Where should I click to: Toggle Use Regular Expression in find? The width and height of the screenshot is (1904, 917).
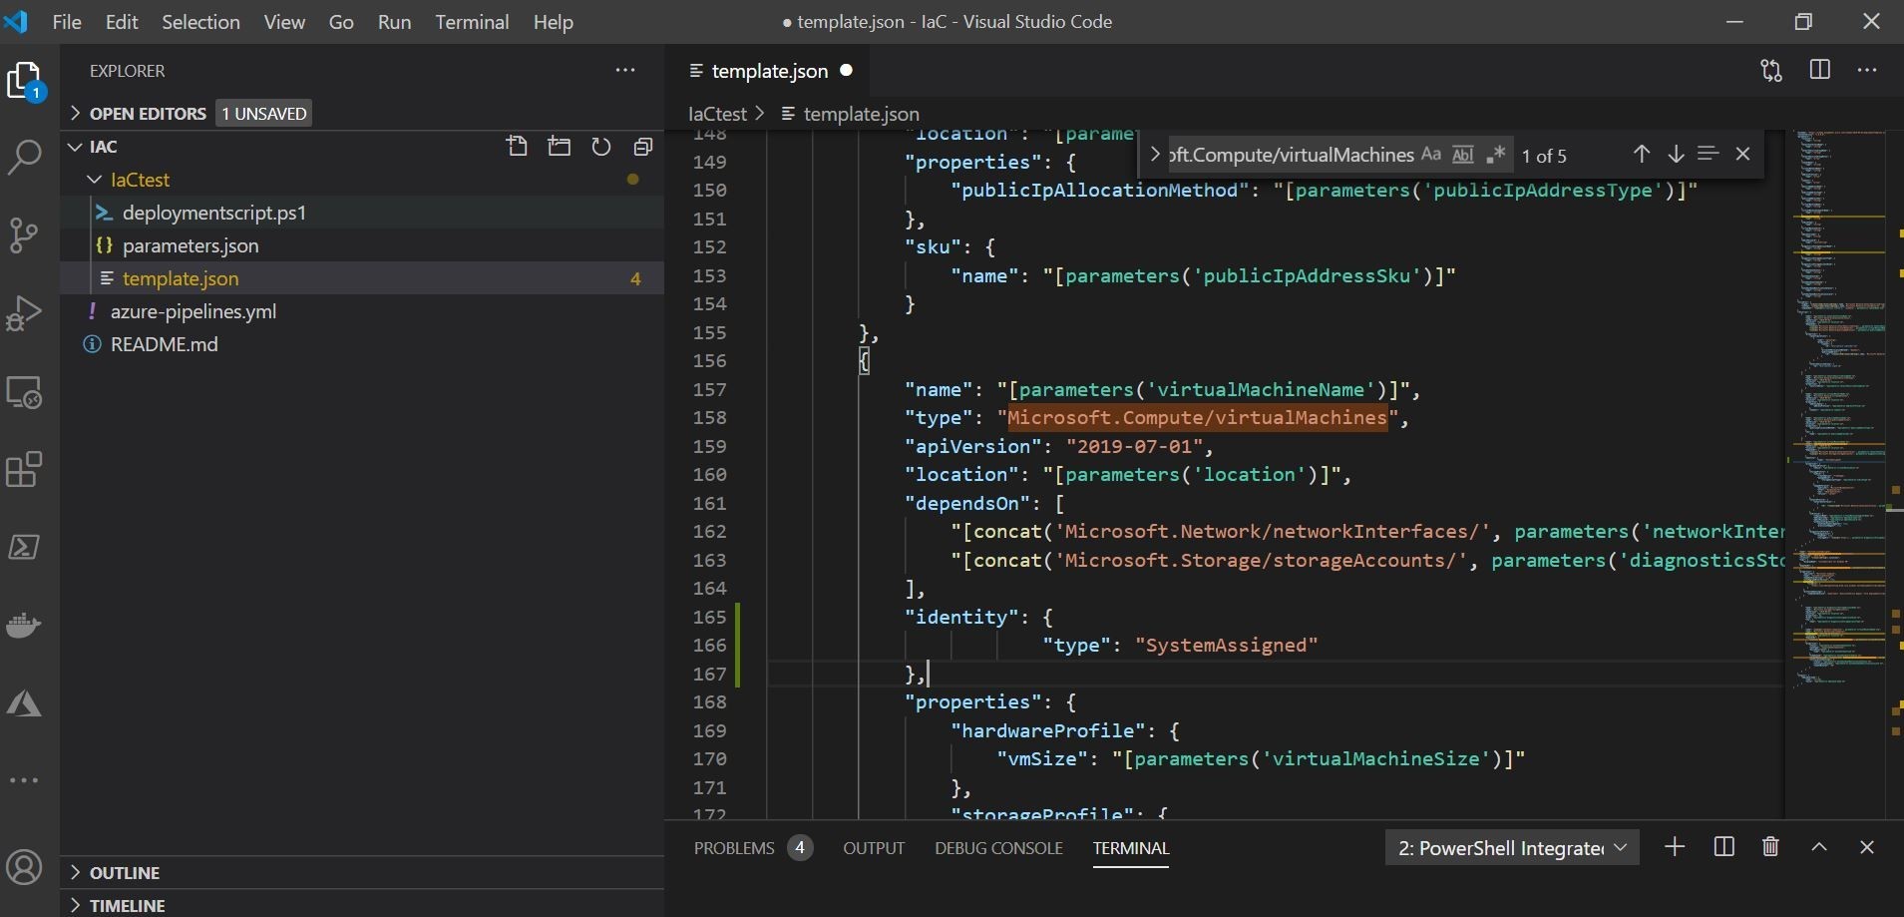1495,155
